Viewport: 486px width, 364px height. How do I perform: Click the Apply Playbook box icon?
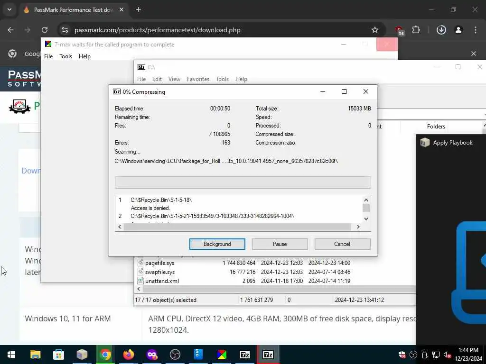tap(425, 142)
